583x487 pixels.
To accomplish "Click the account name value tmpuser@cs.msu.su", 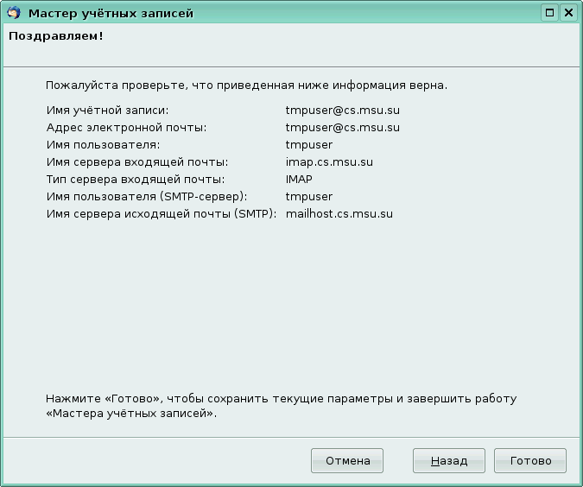I will pos(342,111).
